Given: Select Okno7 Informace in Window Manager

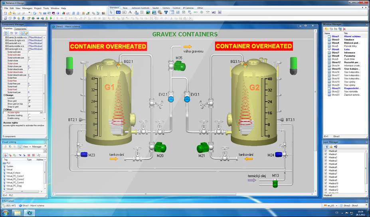Looking at the screenshot, I should coord(335,52).
